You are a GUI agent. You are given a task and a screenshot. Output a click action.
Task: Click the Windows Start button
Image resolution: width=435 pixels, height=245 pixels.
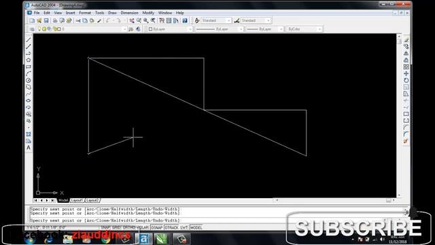30,239
